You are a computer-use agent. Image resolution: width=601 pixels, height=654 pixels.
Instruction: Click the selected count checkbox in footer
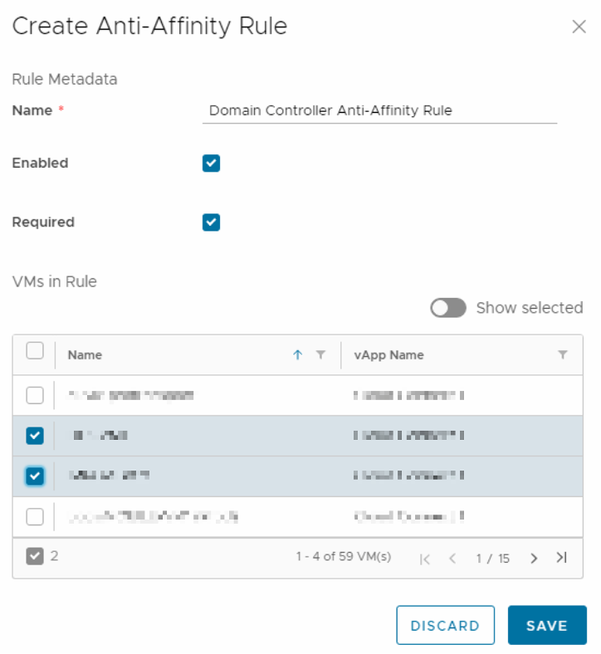pyautogui.click(x=34, y=556)
